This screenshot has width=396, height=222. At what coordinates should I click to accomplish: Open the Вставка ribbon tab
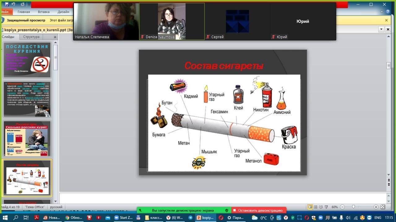(44, 12)
